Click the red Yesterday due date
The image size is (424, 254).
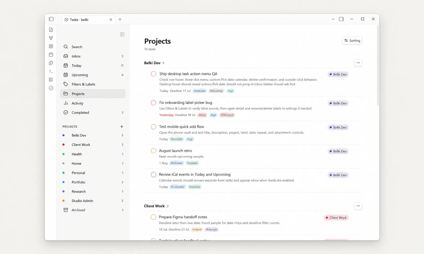point(166,115)
